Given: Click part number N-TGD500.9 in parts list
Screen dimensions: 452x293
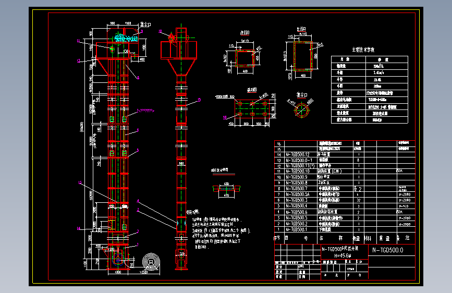Looking at the screenshot, I should pyautogui.click(x=297, y=177).
